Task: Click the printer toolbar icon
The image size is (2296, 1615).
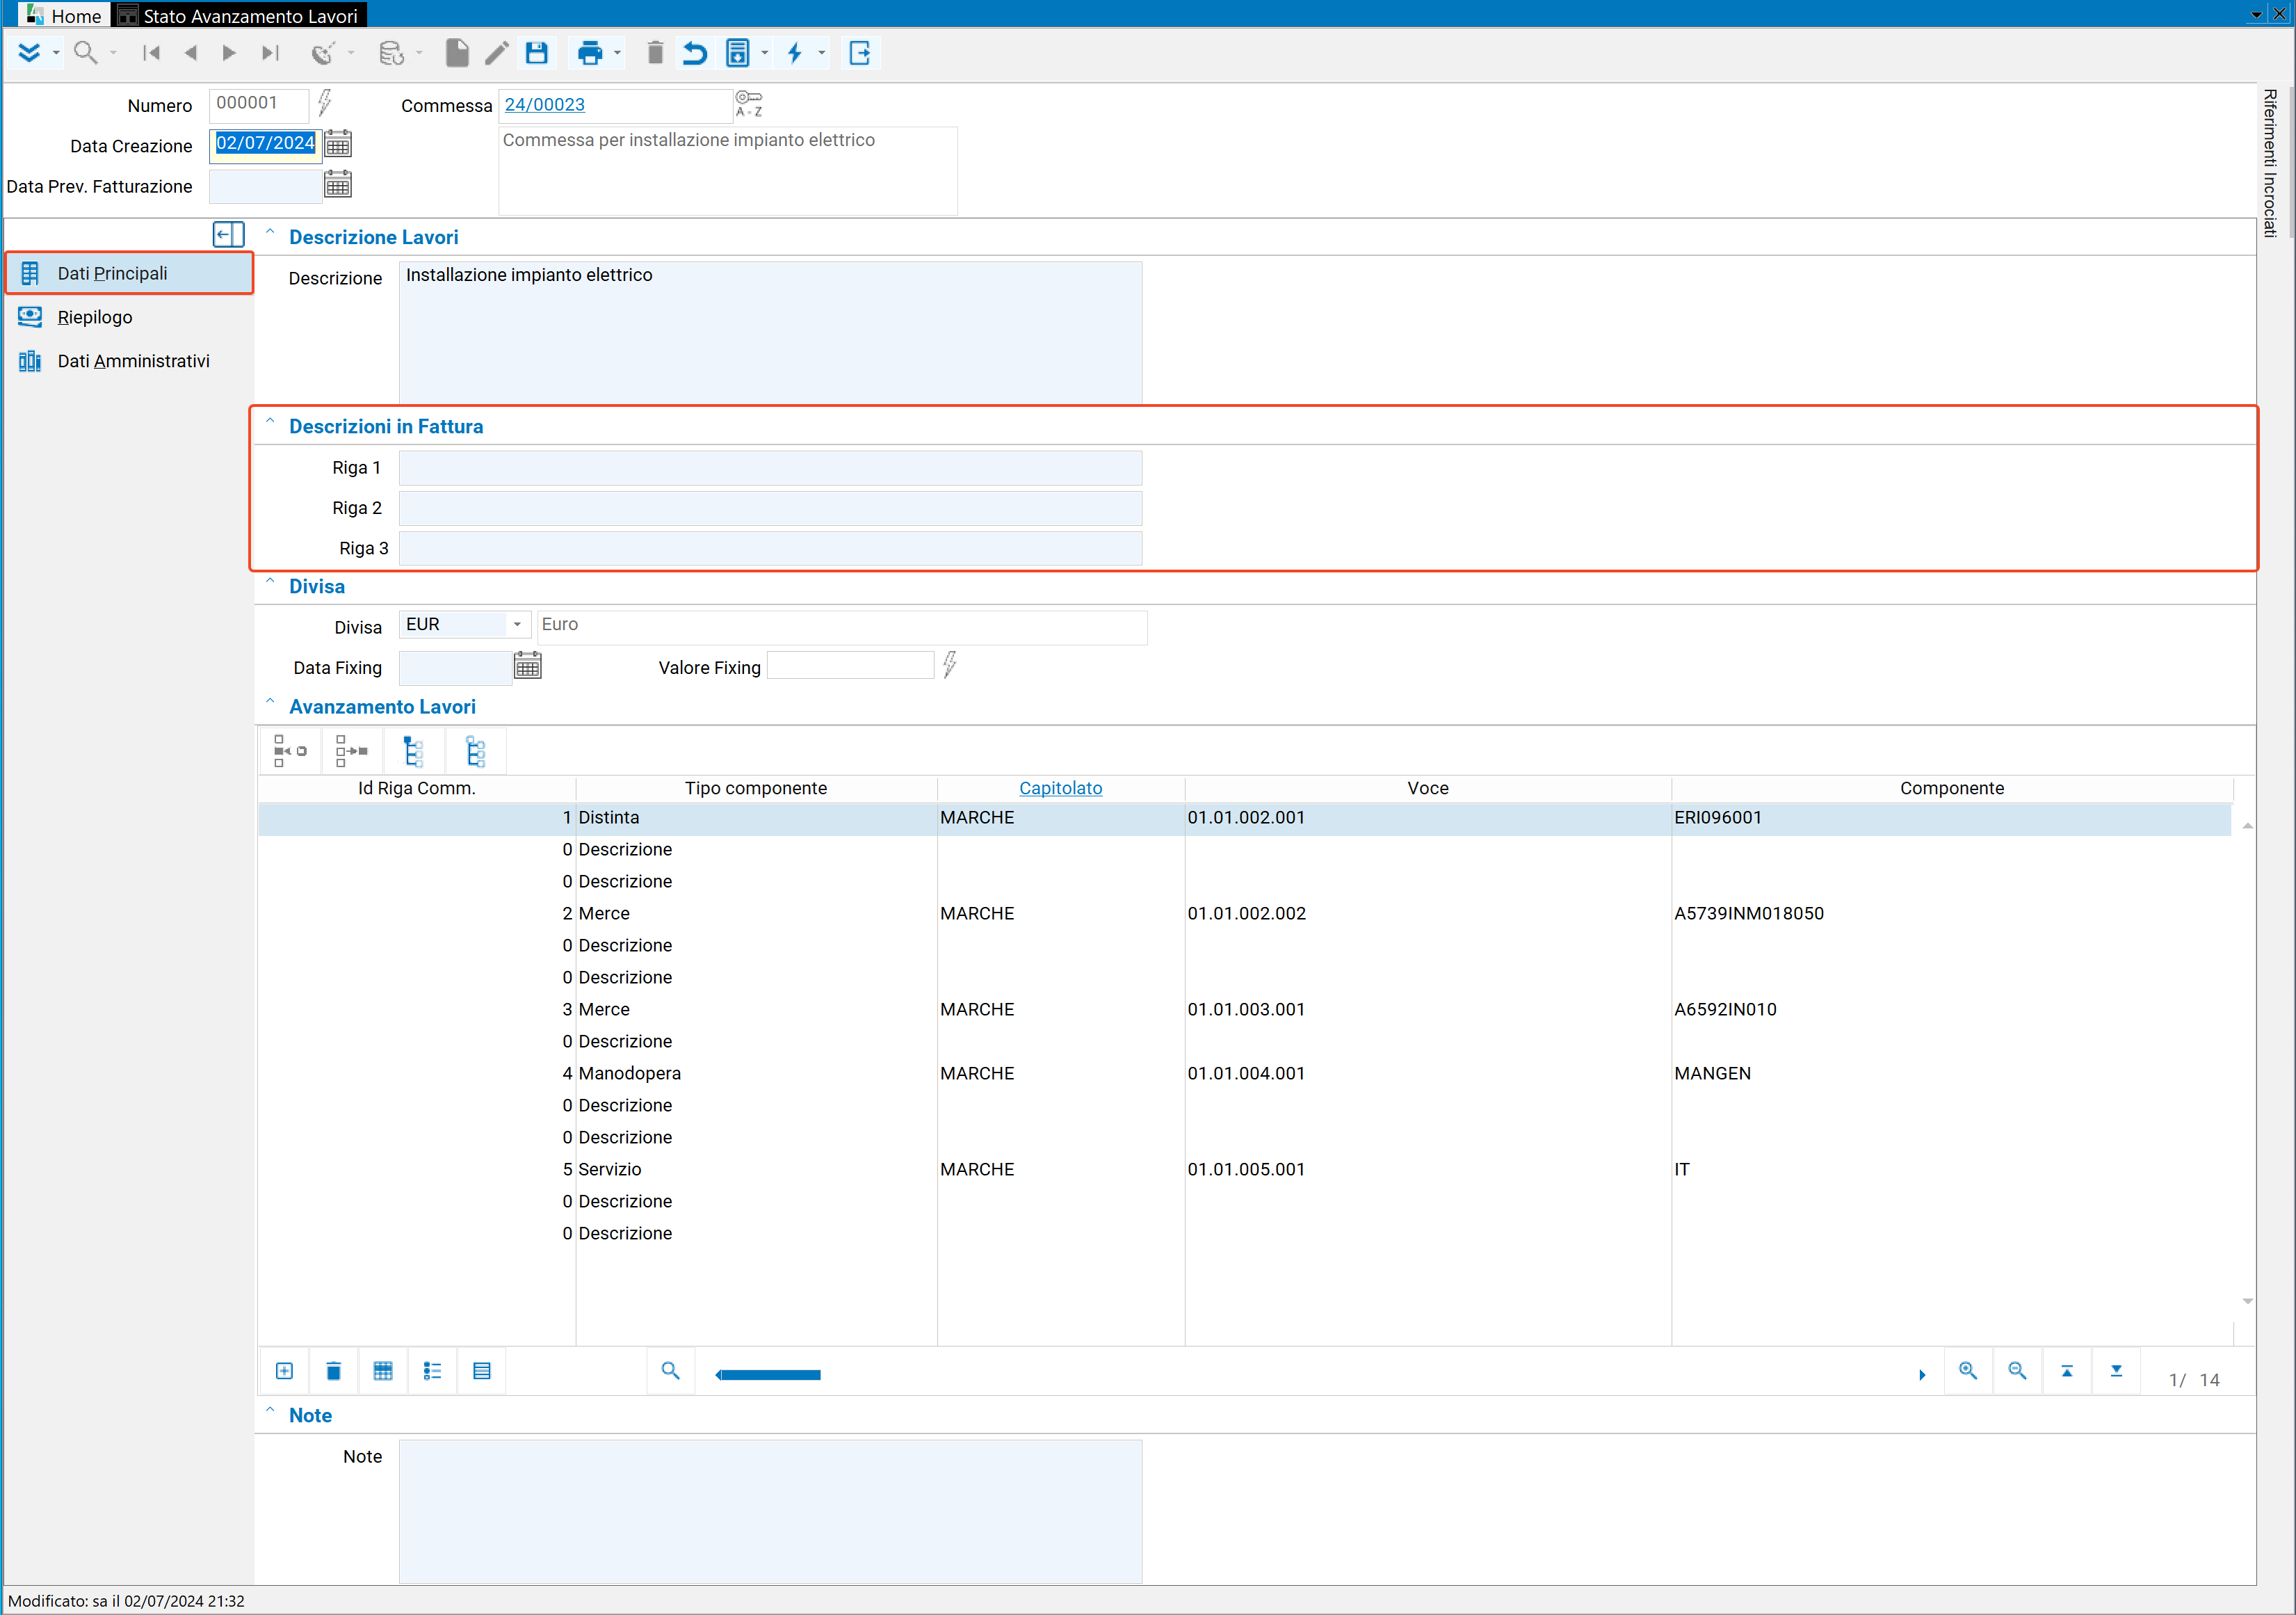Action: (x=590, y=53)
